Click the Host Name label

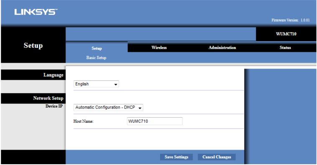coord(83,121)
